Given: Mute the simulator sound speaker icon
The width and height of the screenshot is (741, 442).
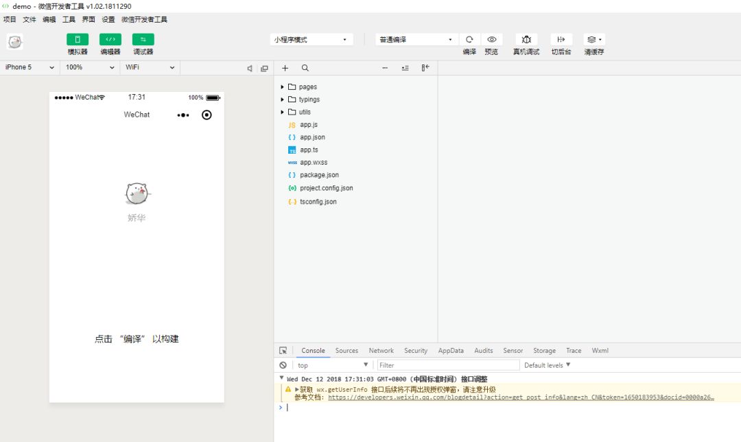Looking at the screenshot, I should [x=250, y=68].
